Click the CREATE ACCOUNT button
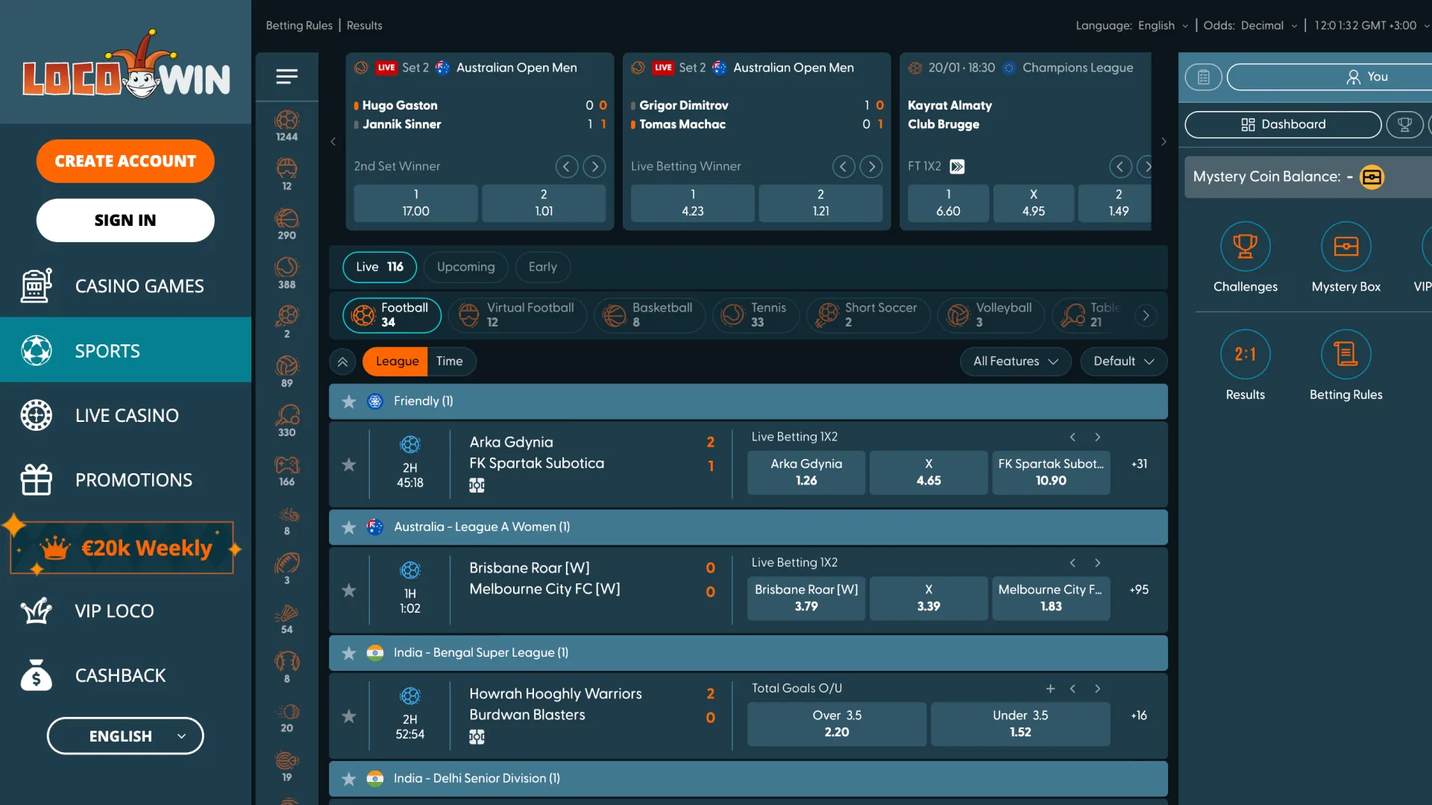 click(x=125, y=161)
